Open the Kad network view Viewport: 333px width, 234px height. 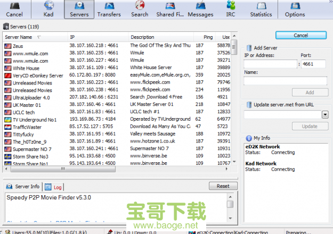pyautogui.click(x=48, y=10)
